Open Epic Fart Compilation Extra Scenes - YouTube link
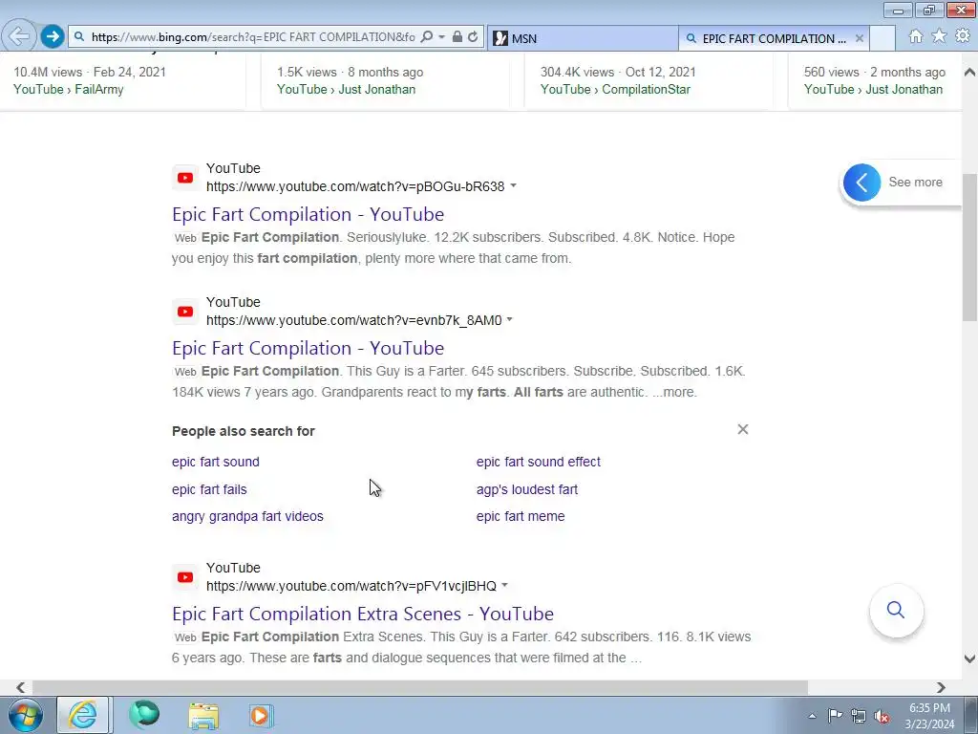Viewport: 978px width, 734px height. coord(363,614)
